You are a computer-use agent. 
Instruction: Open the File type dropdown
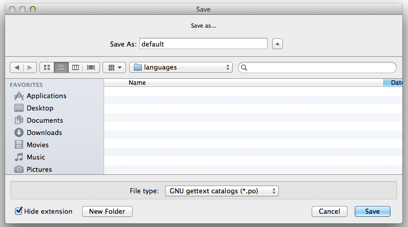point(222,191)
